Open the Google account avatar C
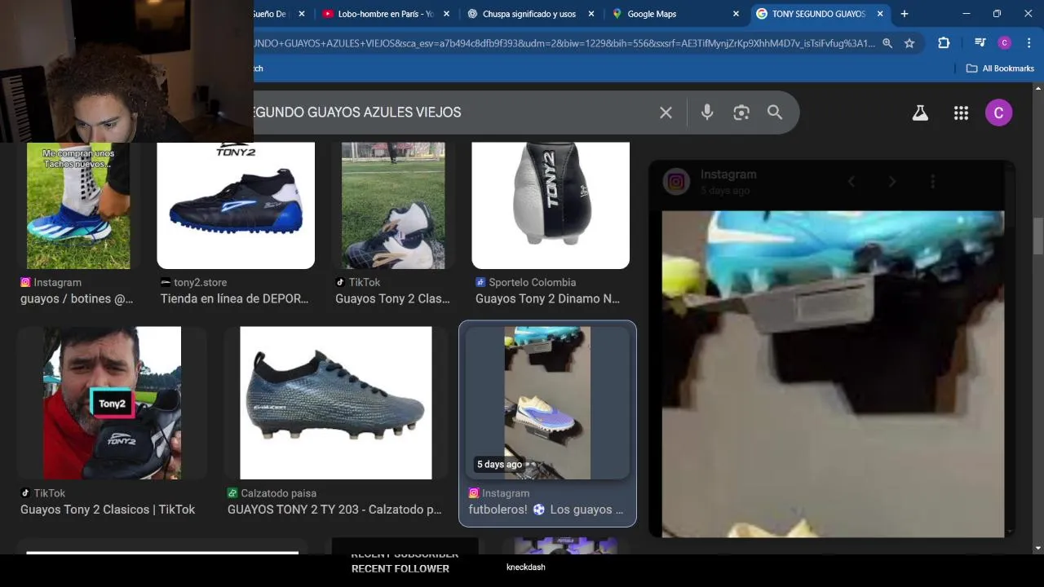Image resolution: width=1044 pixels, height=587 pixels. 998,113
